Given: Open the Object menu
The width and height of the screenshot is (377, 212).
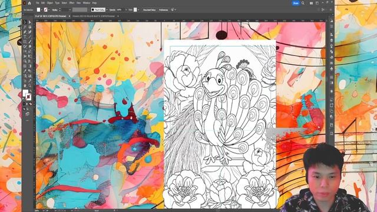Looking at the screenshot, I should 50,3.
